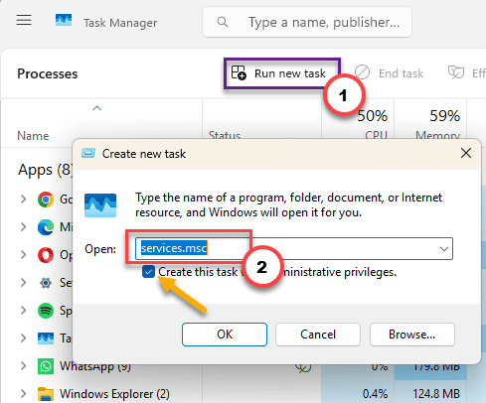Select the WhatsApp icon in process list
The width and height of the screenshot is (486, 403).
[x=46, y=366]
